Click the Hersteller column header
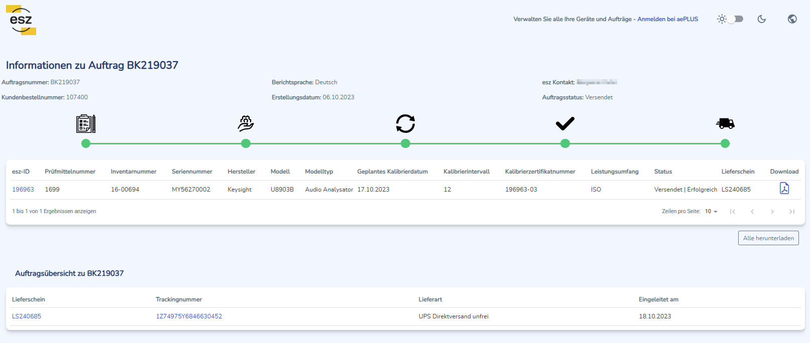 pyautogui.click(x=242, y=171)
